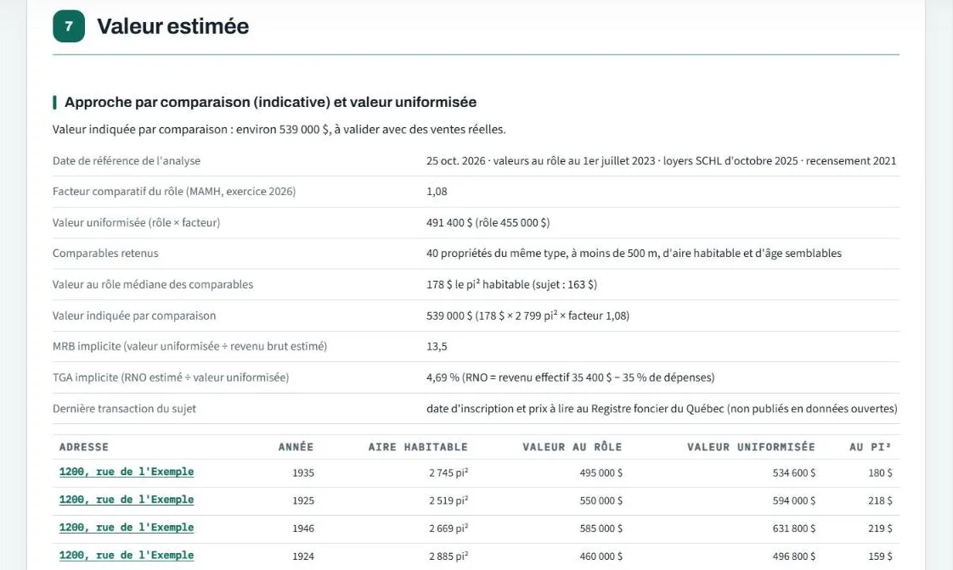The image size is (953, 570).
Task: Select the living area cell '2 745 pi²'
Action: click(x=448, y=472)
